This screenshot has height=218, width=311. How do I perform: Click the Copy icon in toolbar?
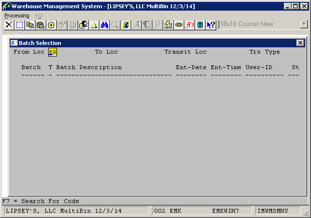(x=30, y=25)
